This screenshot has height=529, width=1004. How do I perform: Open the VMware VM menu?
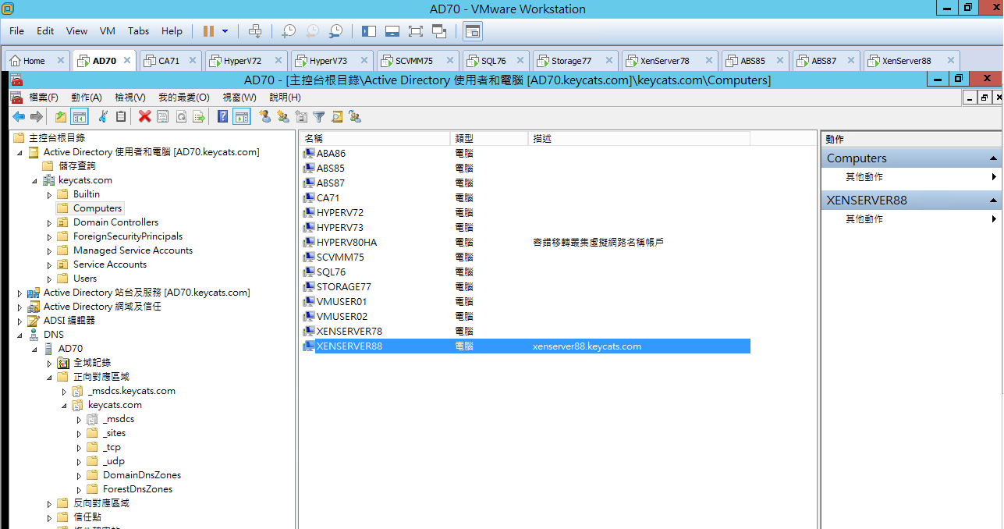pos(108,31)
